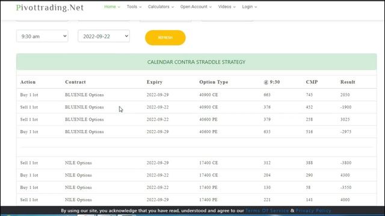The image size is (385, 216).
Task: Expand the 9:30 am time dropdown
Action: 42,36
